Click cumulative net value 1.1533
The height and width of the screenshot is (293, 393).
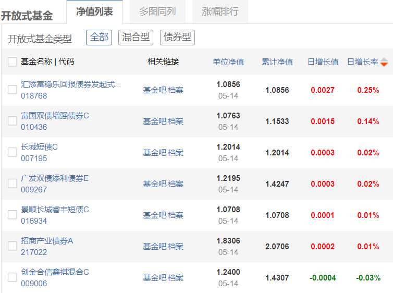click(x=277, y=121)
